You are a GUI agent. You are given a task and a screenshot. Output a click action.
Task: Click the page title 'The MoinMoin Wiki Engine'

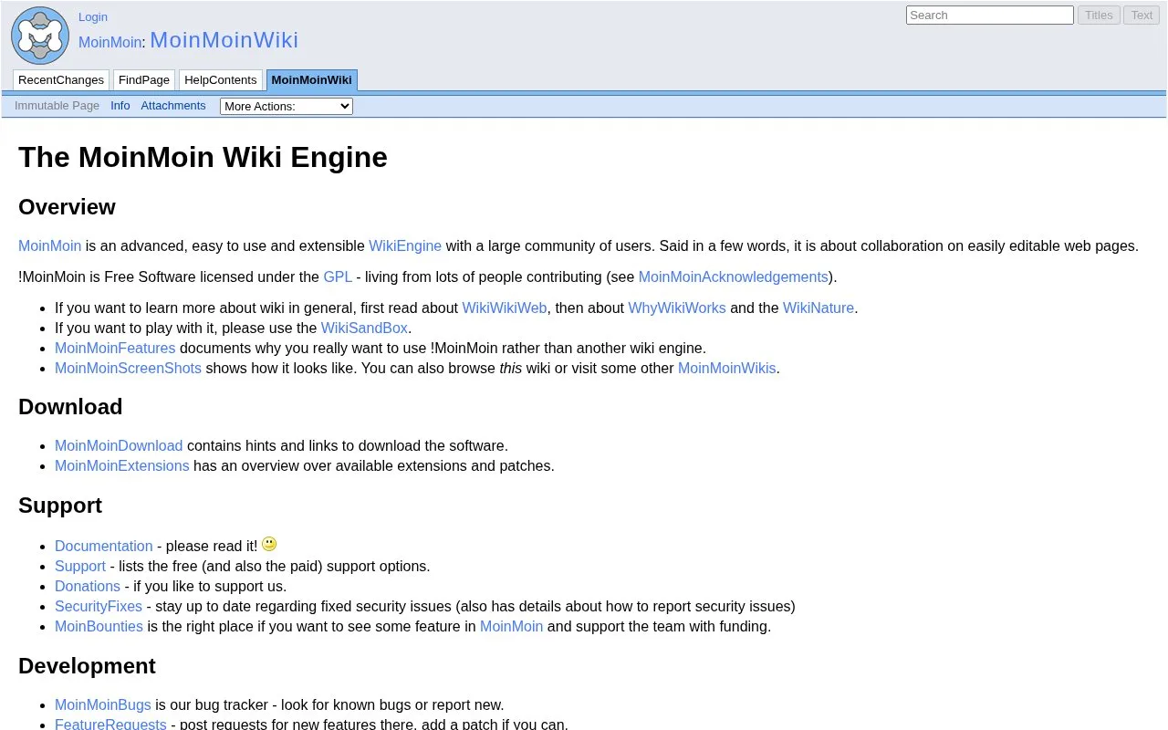pos(203,157)
